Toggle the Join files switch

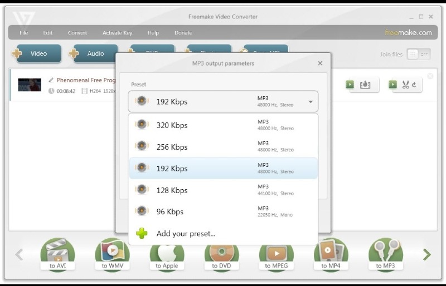point(419,54)
